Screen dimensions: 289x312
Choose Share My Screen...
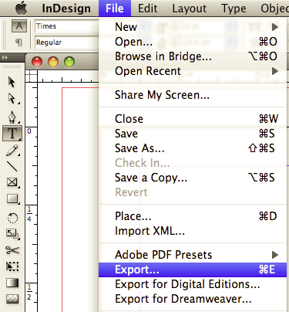[x=193, y=95]
